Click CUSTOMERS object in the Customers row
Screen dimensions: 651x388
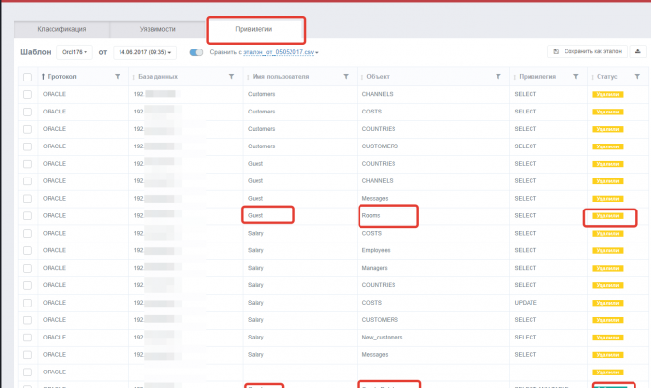380,146
